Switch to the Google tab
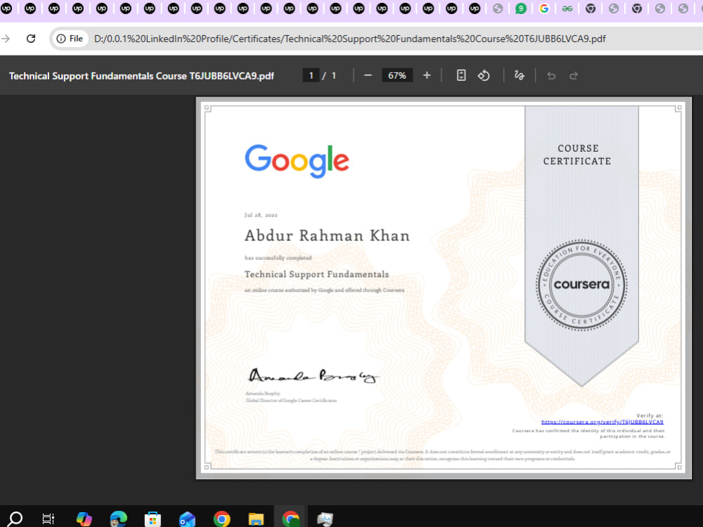This screenshot has height=527, width=703. [x=544, y=8]
